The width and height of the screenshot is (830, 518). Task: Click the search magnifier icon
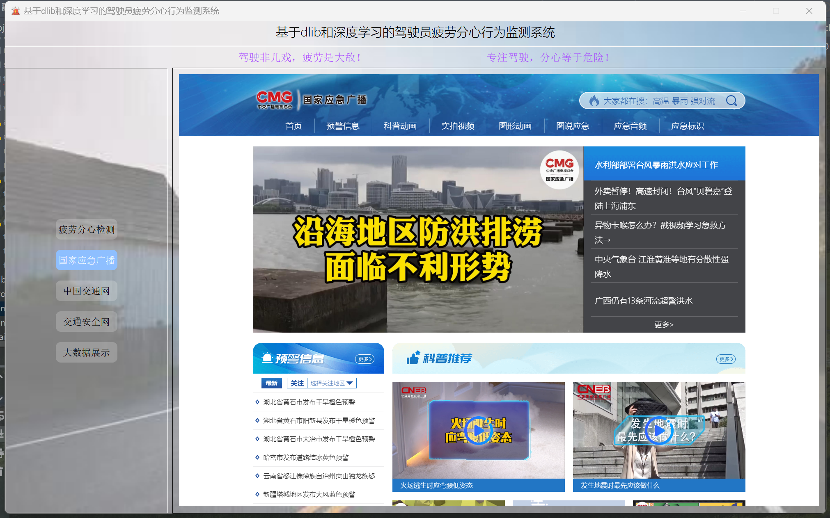tap(731, 101)
